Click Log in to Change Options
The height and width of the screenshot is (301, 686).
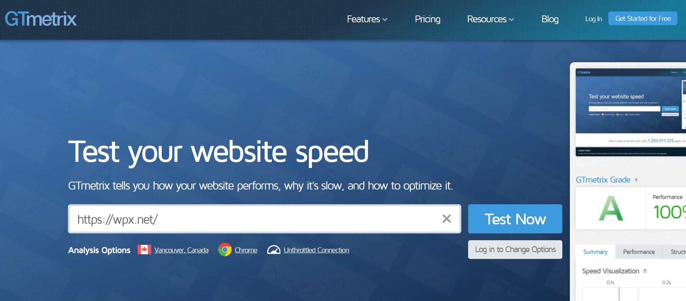click(515, 250)
